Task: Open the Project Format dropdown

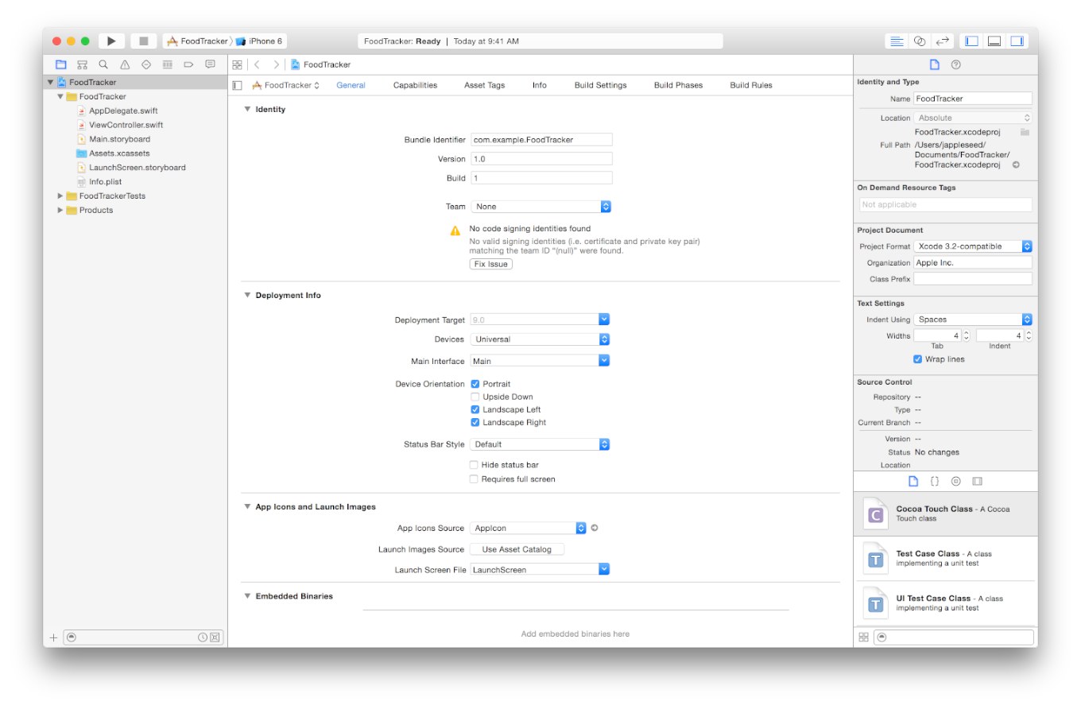Action: click(x=973, y=246)
